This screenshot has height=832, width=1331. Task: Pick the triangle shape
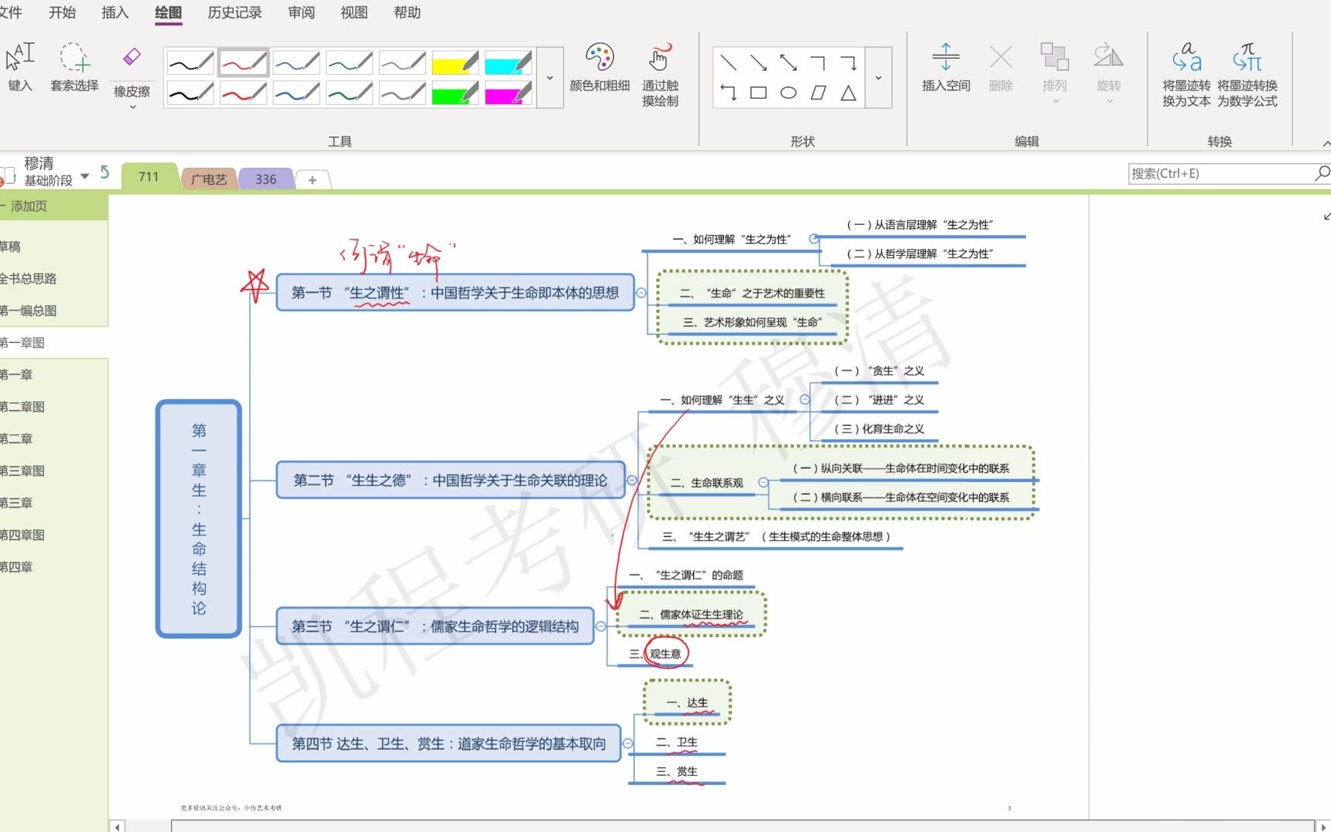click(848, 93)
